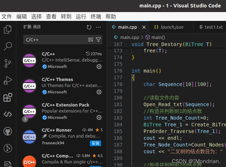Click main.cpp in the breadcrumb
Image resolution: width=226 pixels, height=167 pixels.
(129, 38)
